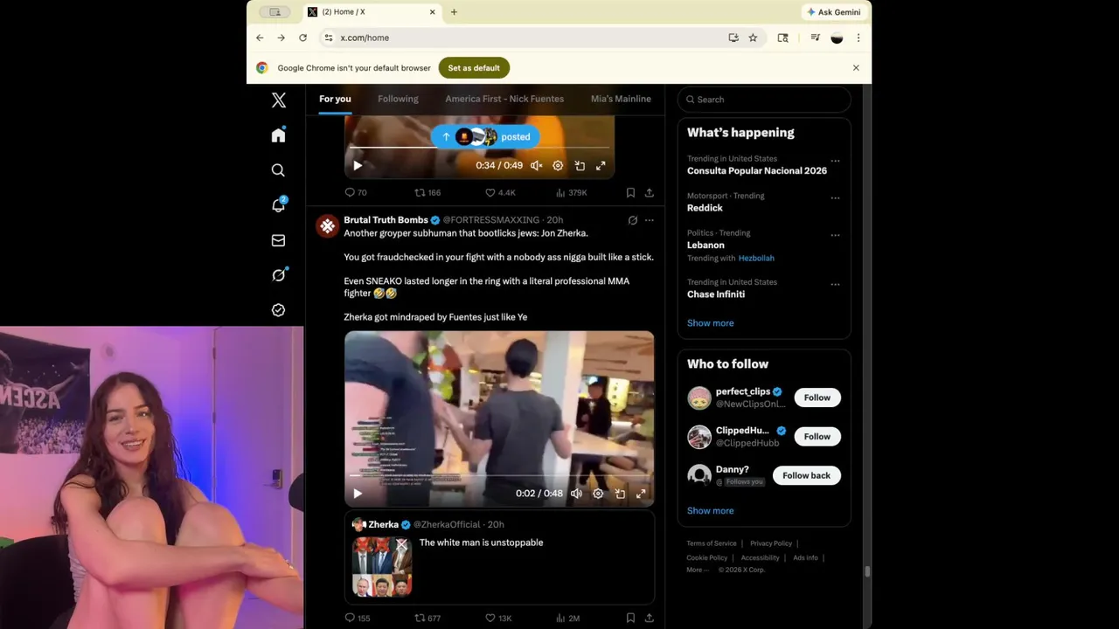
Task: Seek on the 0:49 video progress bar
Action: coord(479,149)
